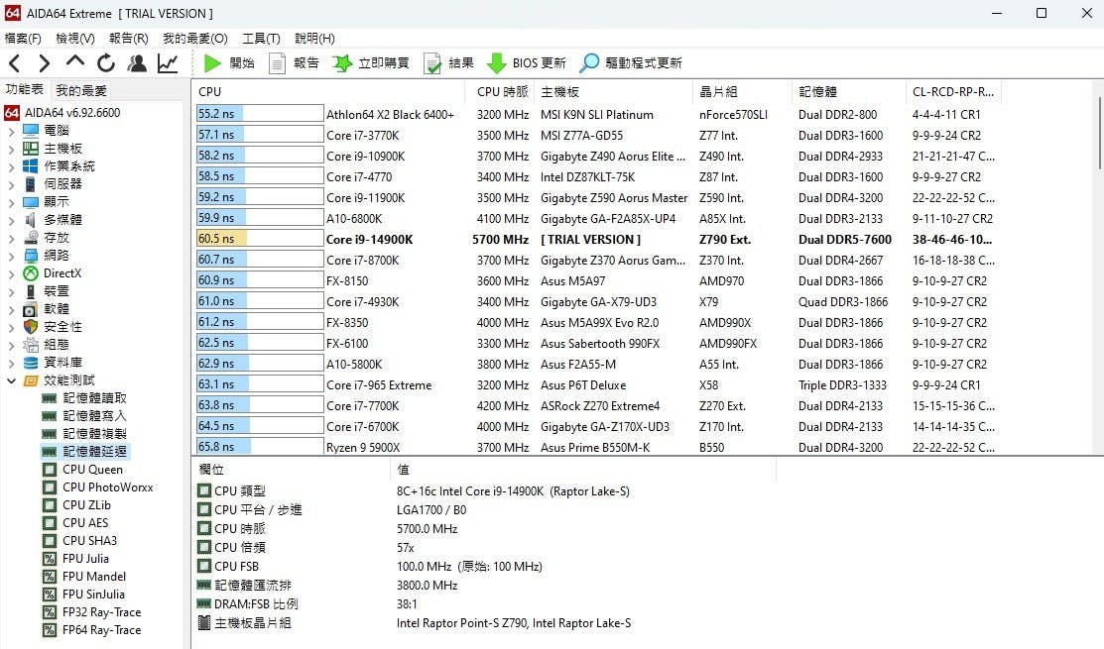Sort by the 晶片組 column header
This screenshot has height=649, width=1104.
[743, 91]
